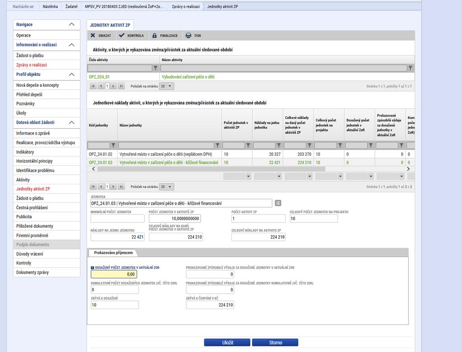Collapse the Datová oblast žádosti section

(x=72, y=122)
